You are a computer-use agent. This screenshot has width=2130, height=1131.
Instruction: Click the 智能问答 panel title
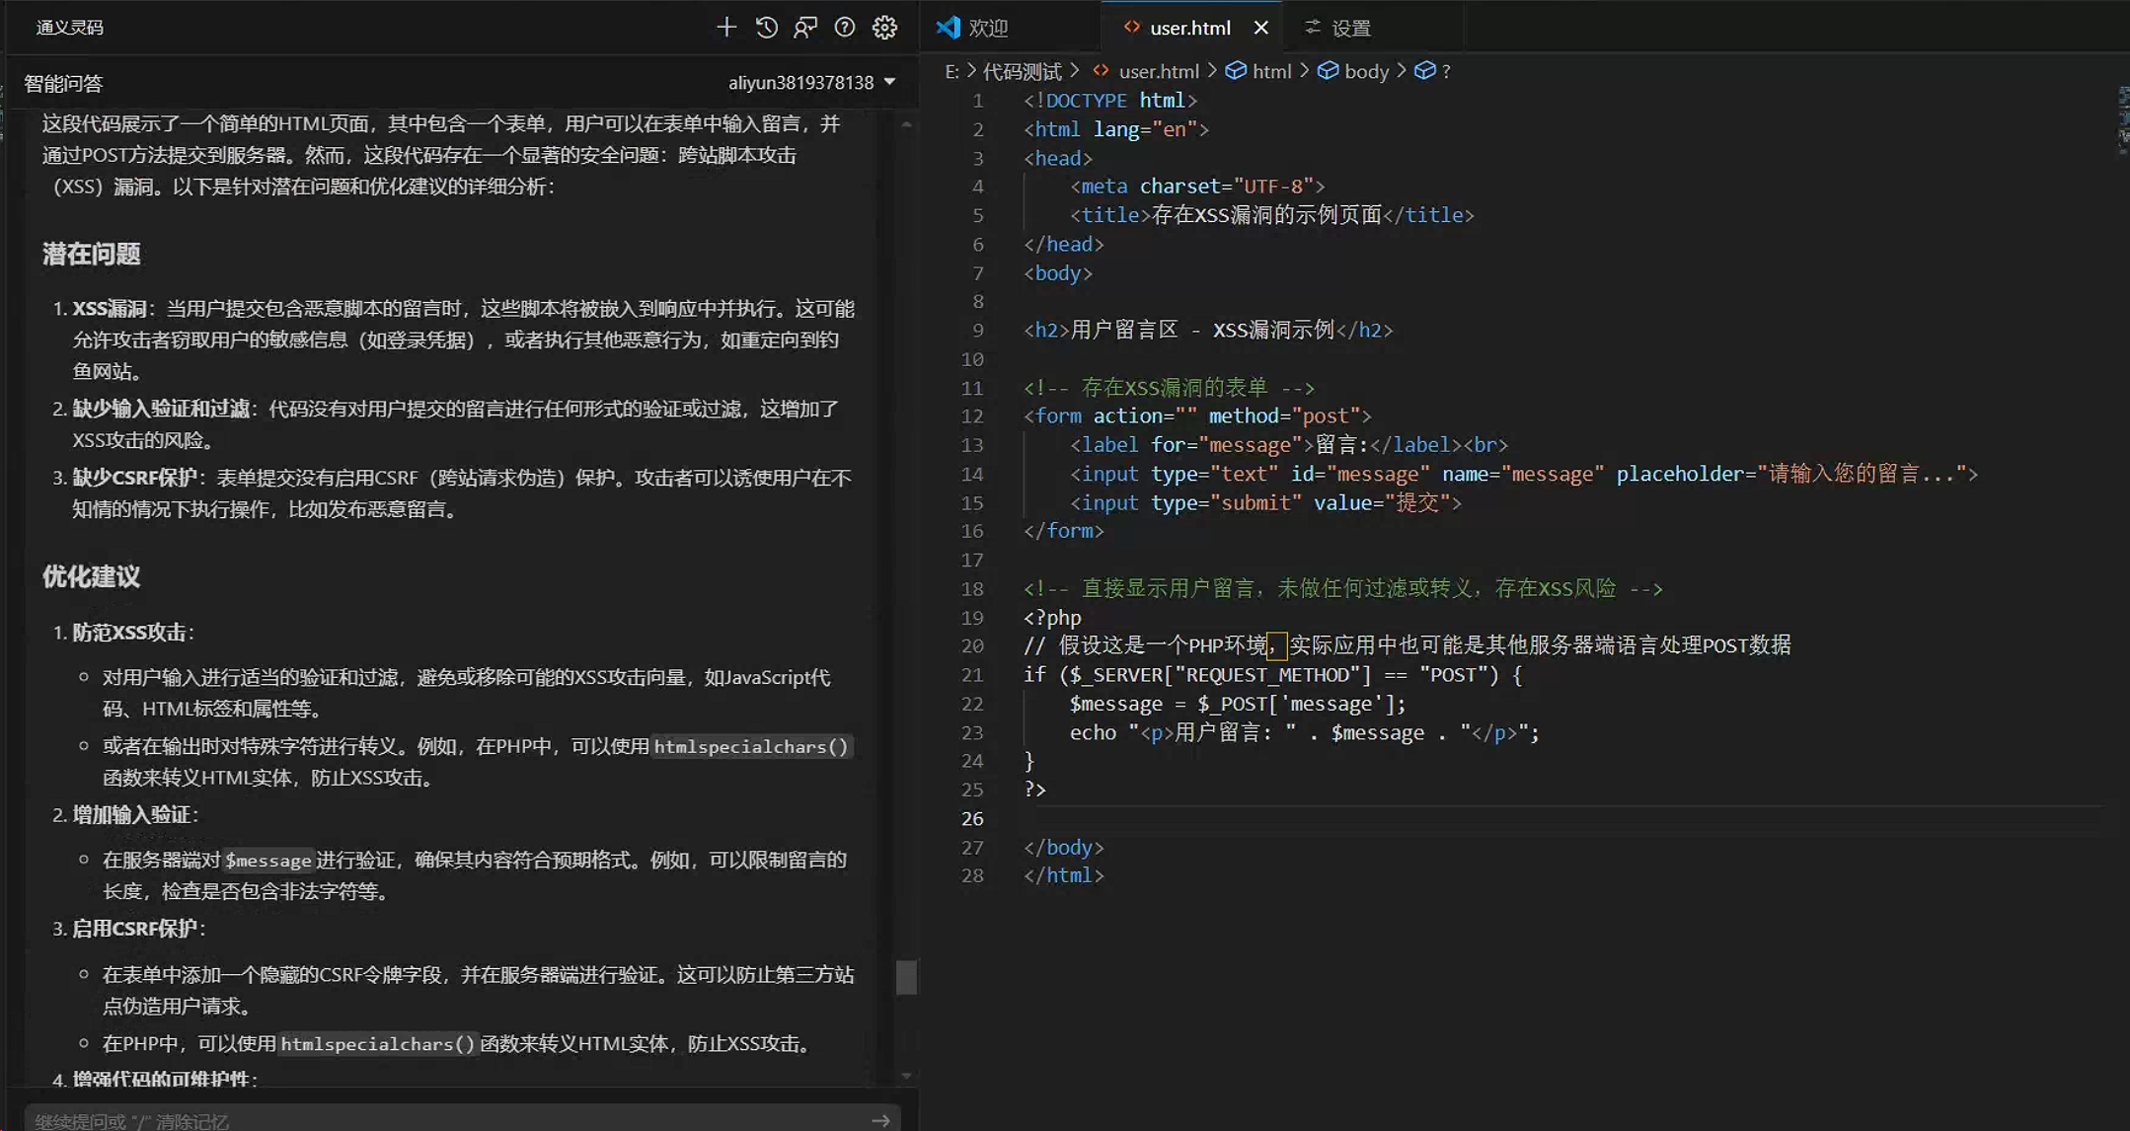tap(63, 84)
